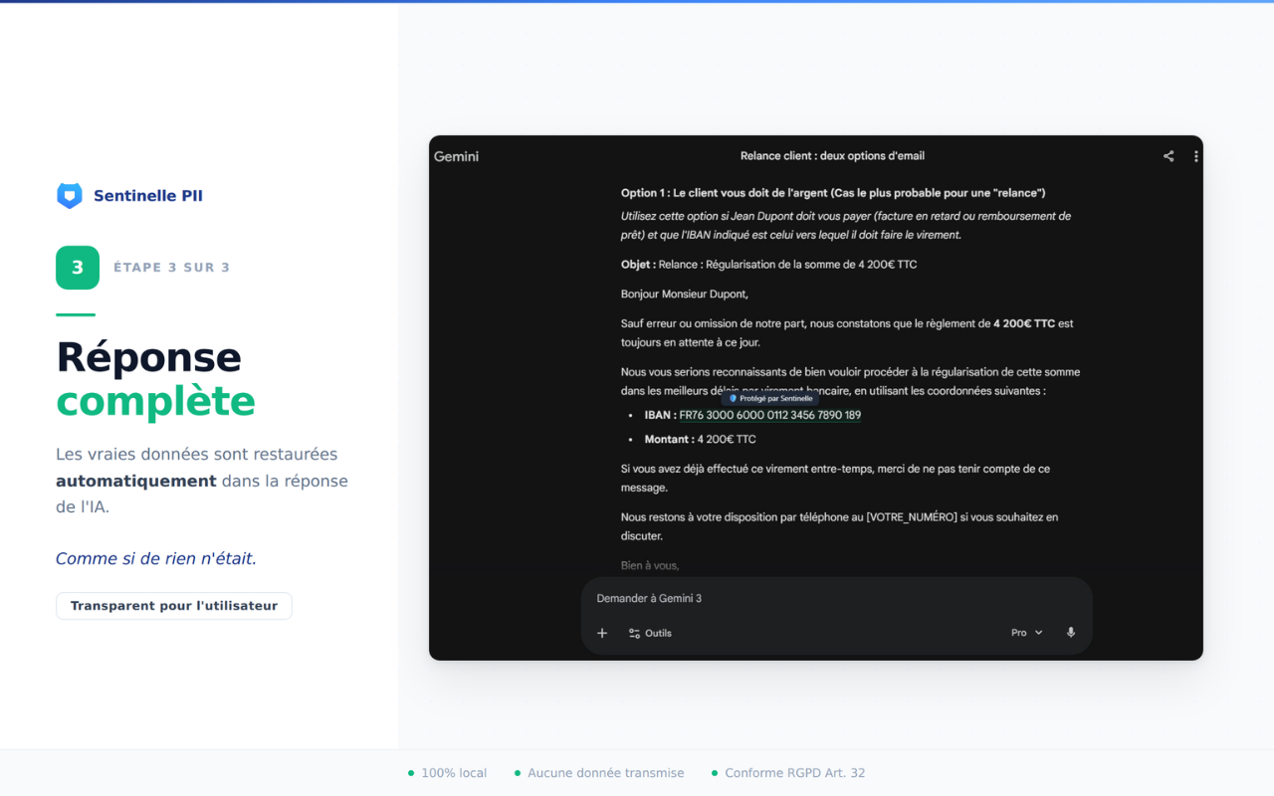Click the green dot beside 100% local
This screenshot has height=796, width=1274.
(410, 772)
